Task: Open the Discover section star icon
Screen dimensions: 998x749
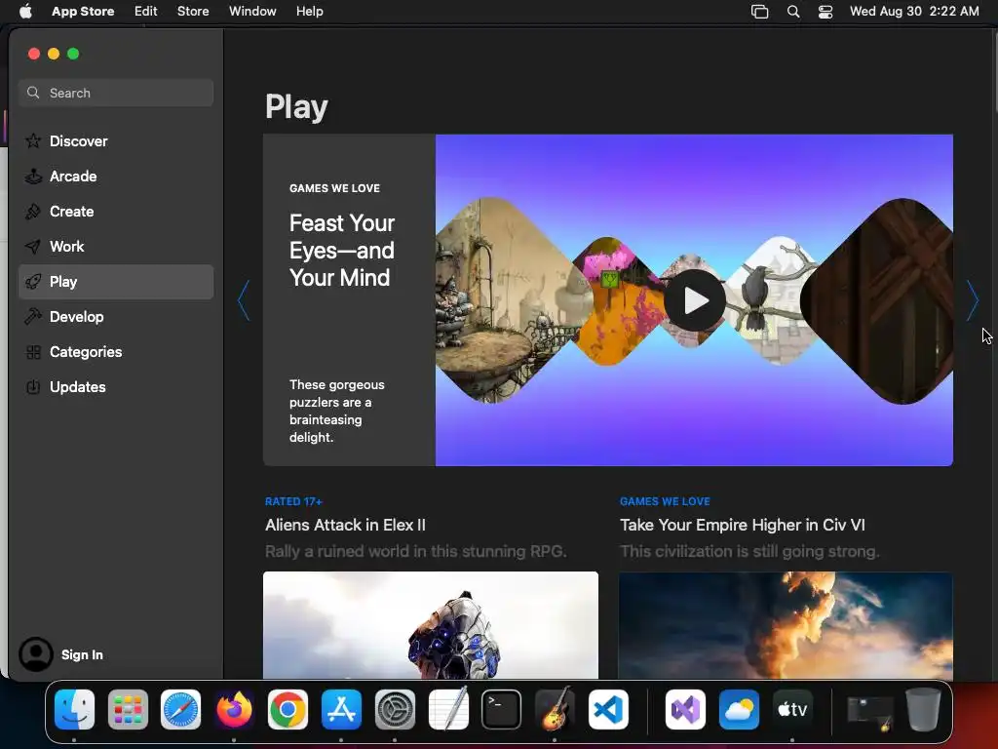Action: point(33,140)
